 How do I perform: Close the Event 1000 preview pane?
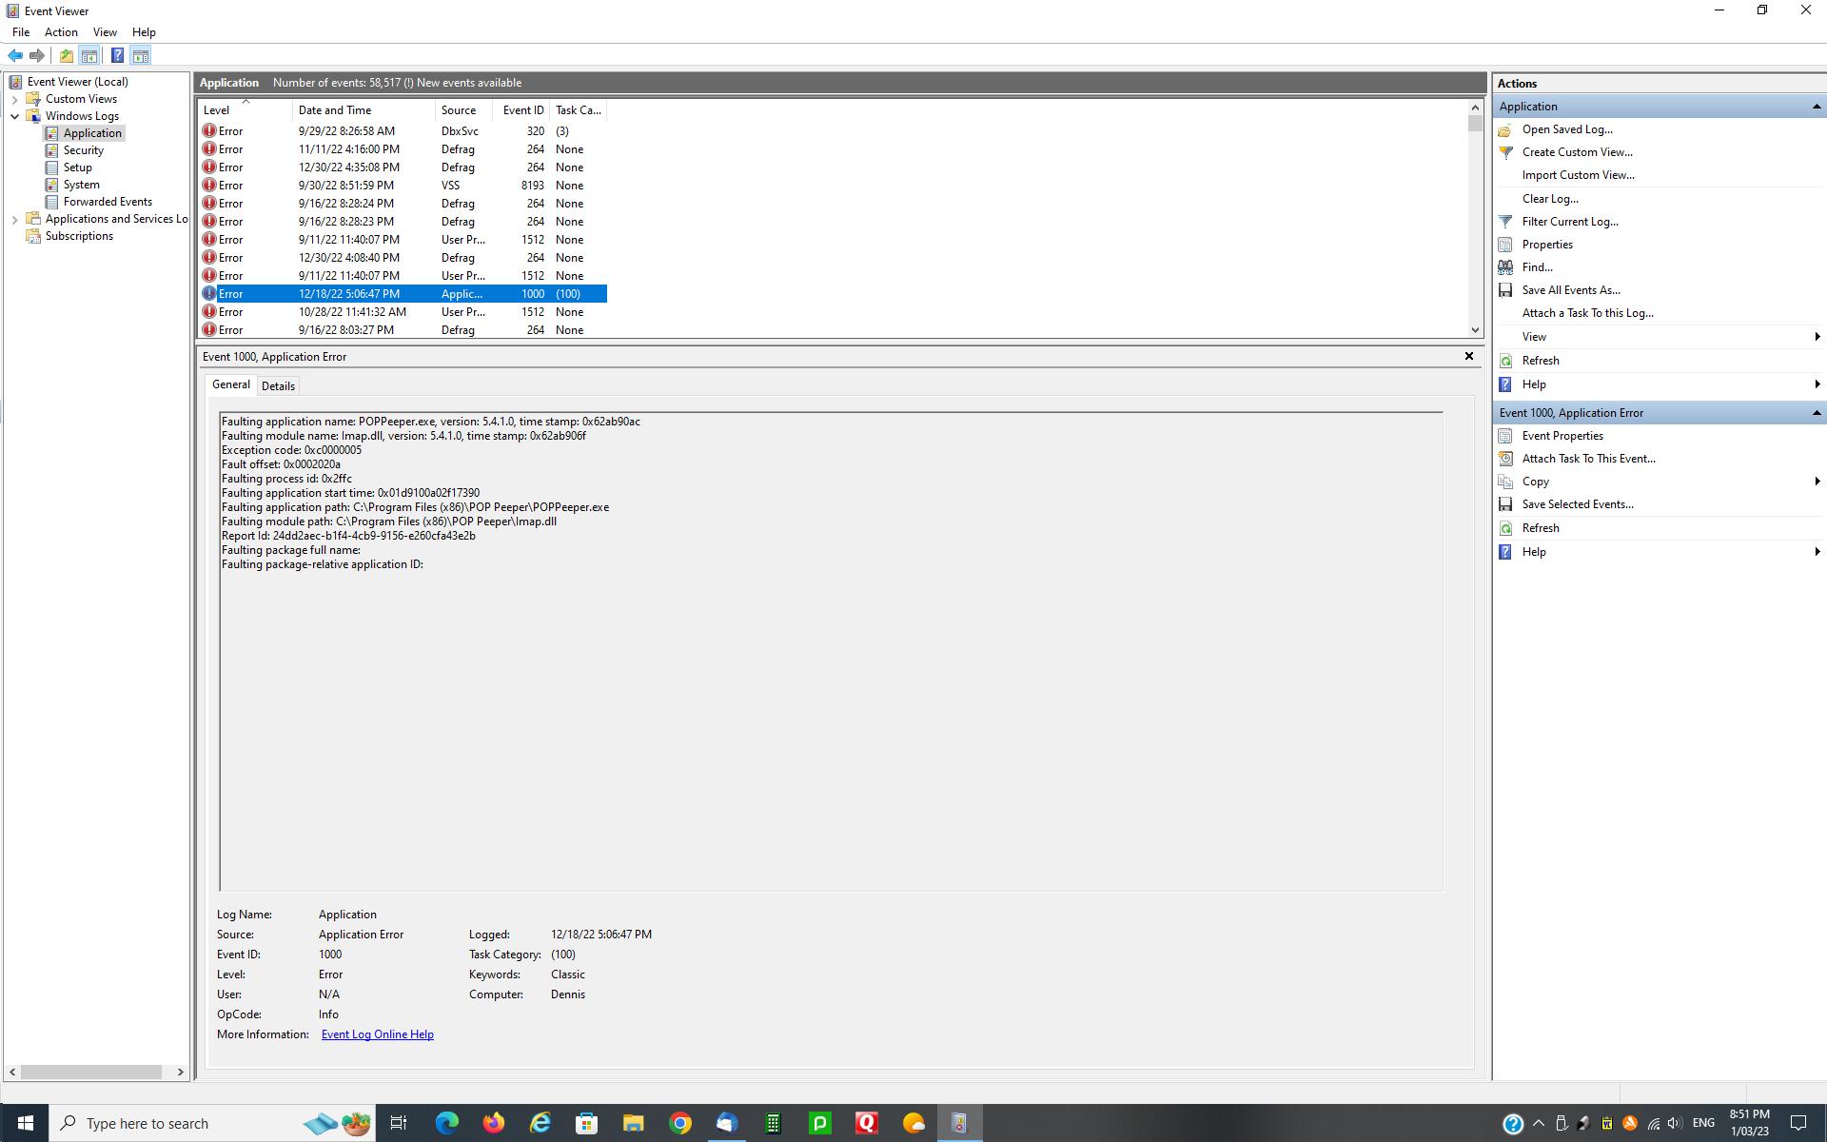[x=1468, y=356]
